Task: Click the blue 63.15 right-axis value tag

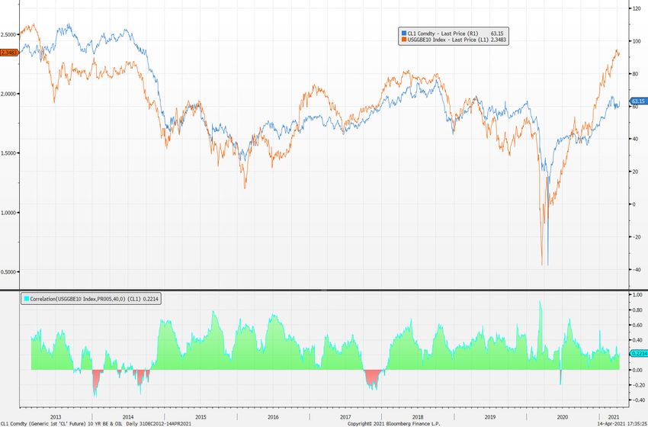Action: click(638, 101)
